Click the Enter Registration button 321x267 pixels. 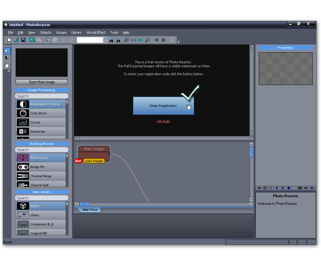163,106
